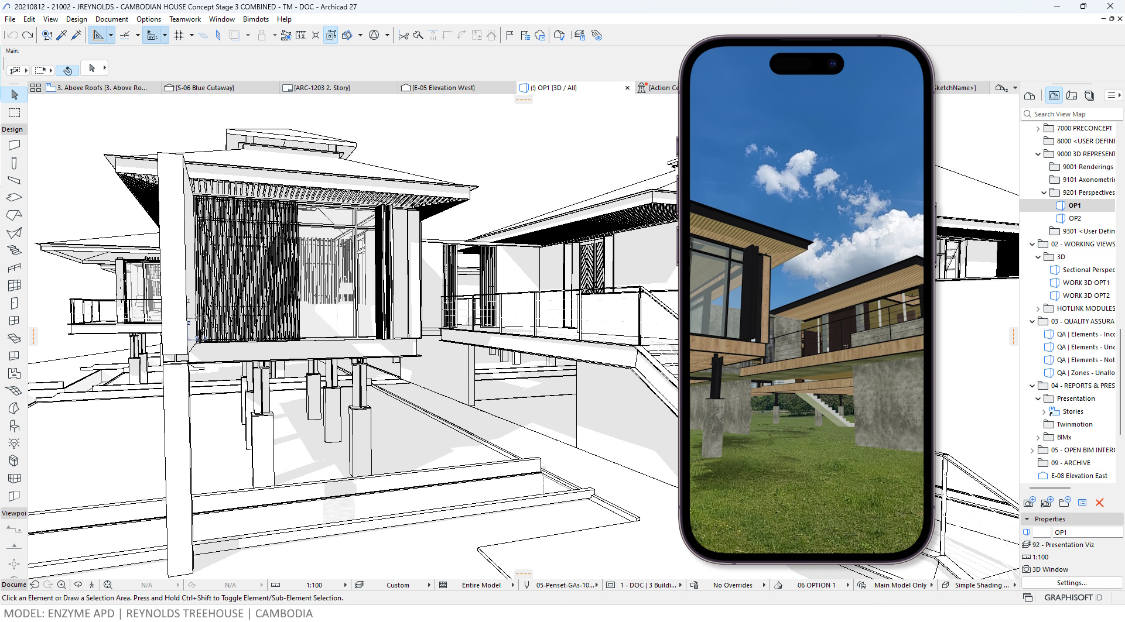Viewport: 1125px width, 622px height.
Task: Expand the 7000 PRECONCEPT folder
Action: tap(1038, 128)
